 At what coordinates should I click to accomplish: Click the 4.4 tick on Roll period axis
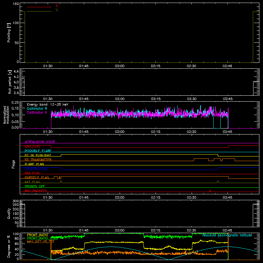[16, 71]
